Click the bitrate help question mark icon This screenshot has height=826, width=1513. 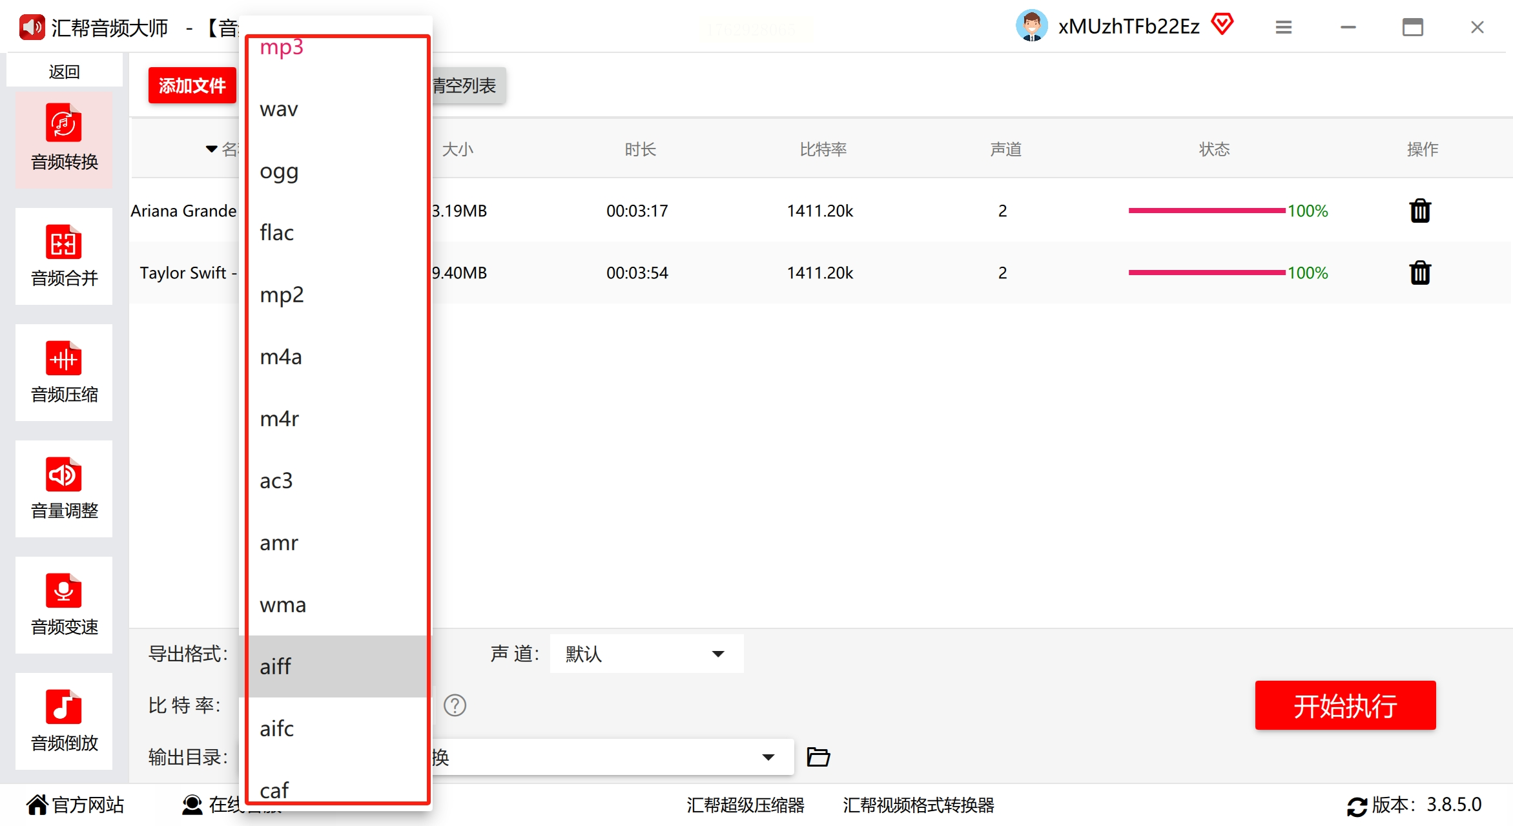pos(455,705)
